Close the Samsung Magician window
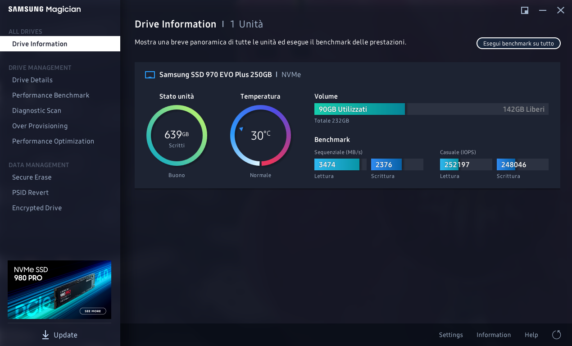Viewport: 572px width, 346px height. click(x=561, y=10)
